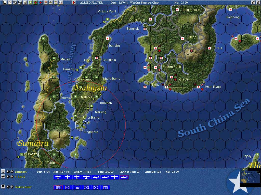Click the save game disk icon
The image size is (261, 195).
(x=5, y=3)
